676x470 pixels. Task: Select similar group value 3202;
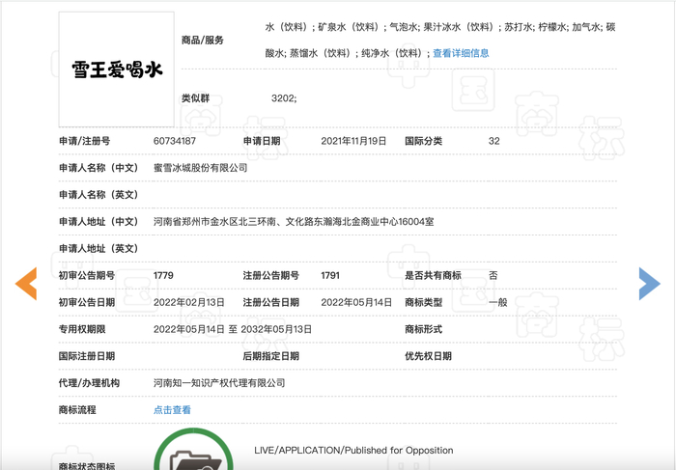coord(284,98)
